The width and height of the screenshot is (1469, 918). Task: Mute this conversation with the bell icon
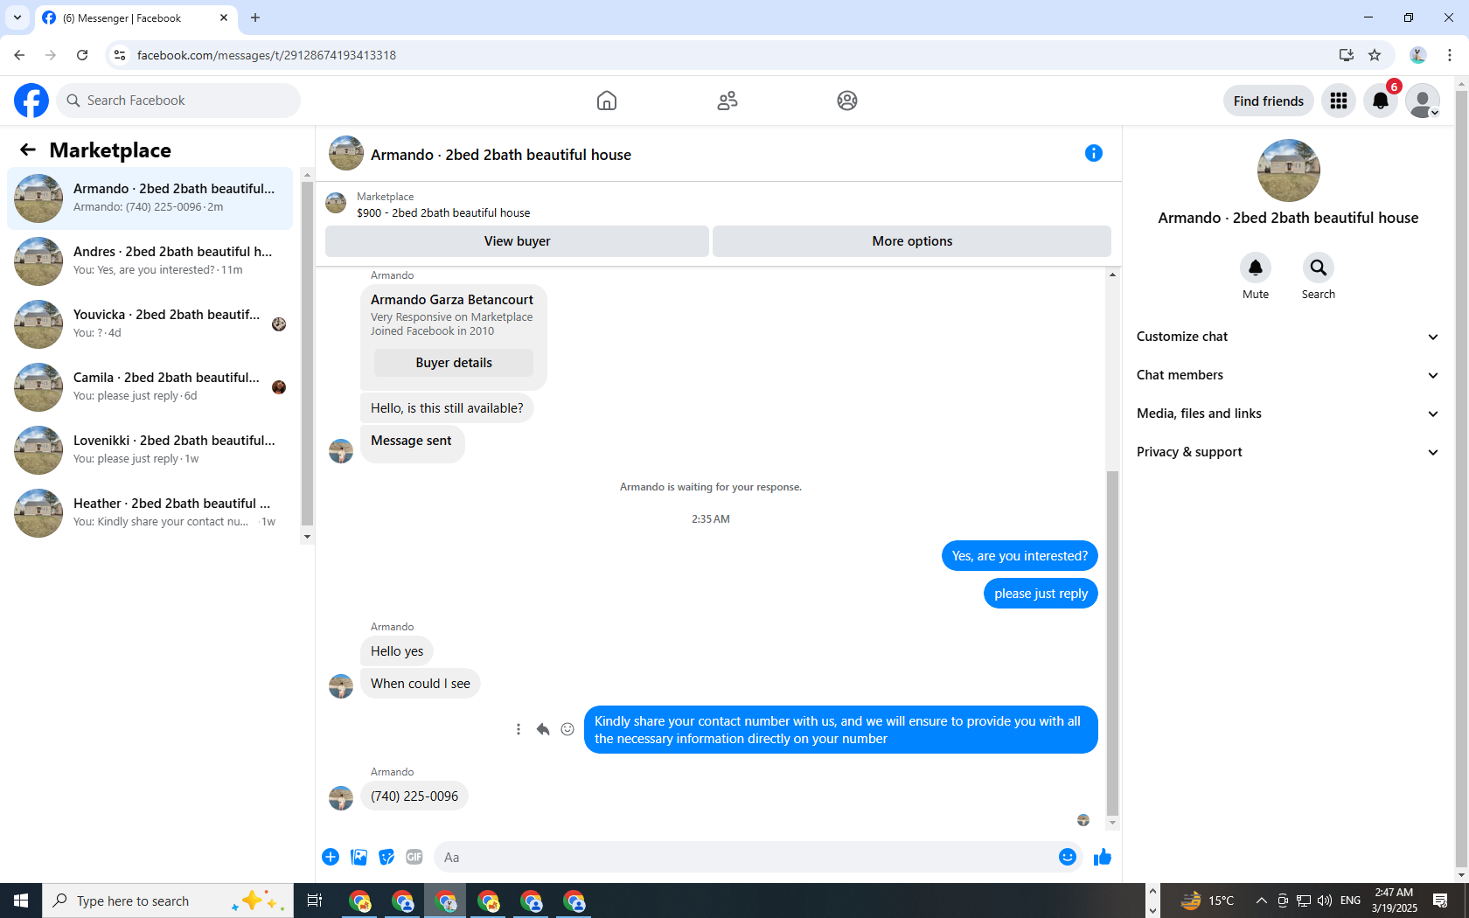tap(1256, 268)
